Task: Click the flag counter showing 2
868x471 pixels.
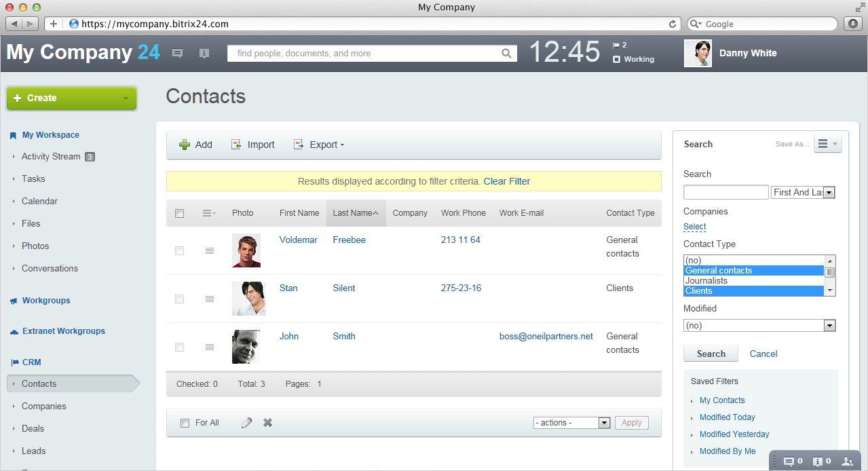Action: [x=620, y=45]
